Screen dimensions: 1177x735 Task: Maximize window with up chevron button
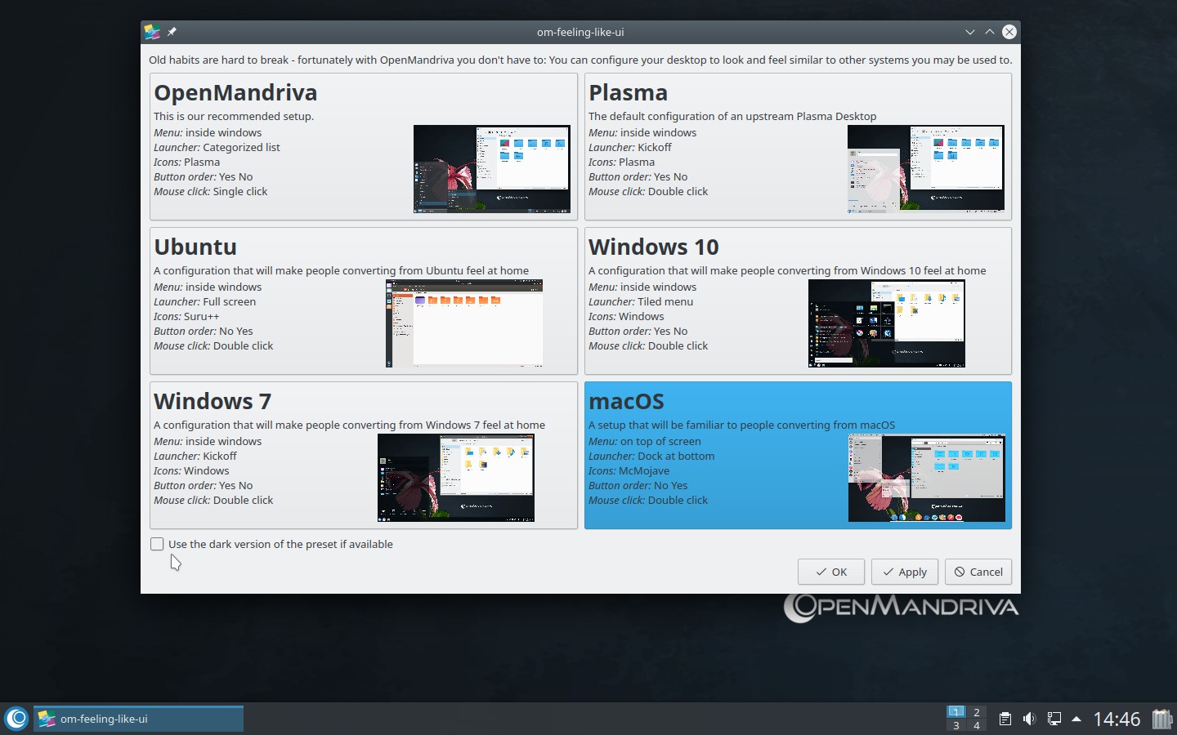click(x=990, y=32)
